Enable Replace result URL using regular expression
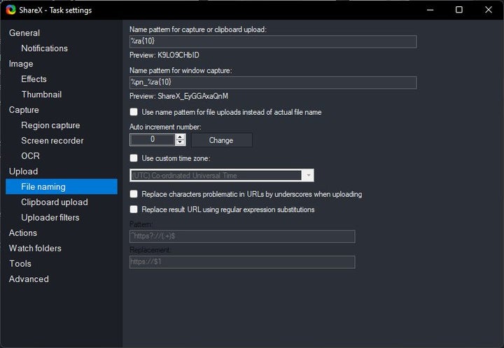Screen dimensions: 504x348 click(134, 209)
